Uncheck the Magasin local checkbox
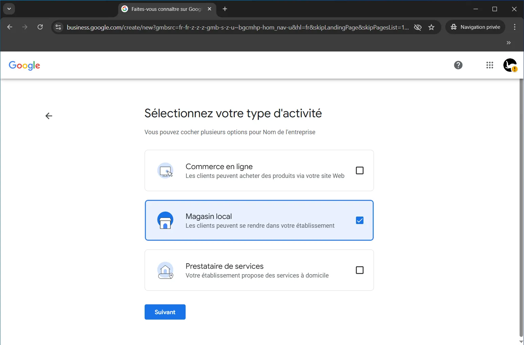Image resolution: width=524 pixels, height=345 pixels. [359, 220]
